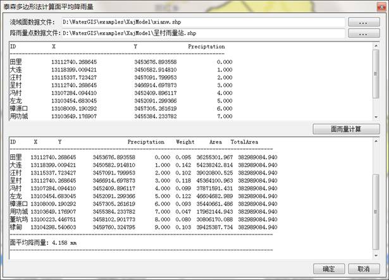Close the 泰森多边形法 dialog window
Image resolution: width=389 pixels, height=280 pixels.
(x=381, y=7)
